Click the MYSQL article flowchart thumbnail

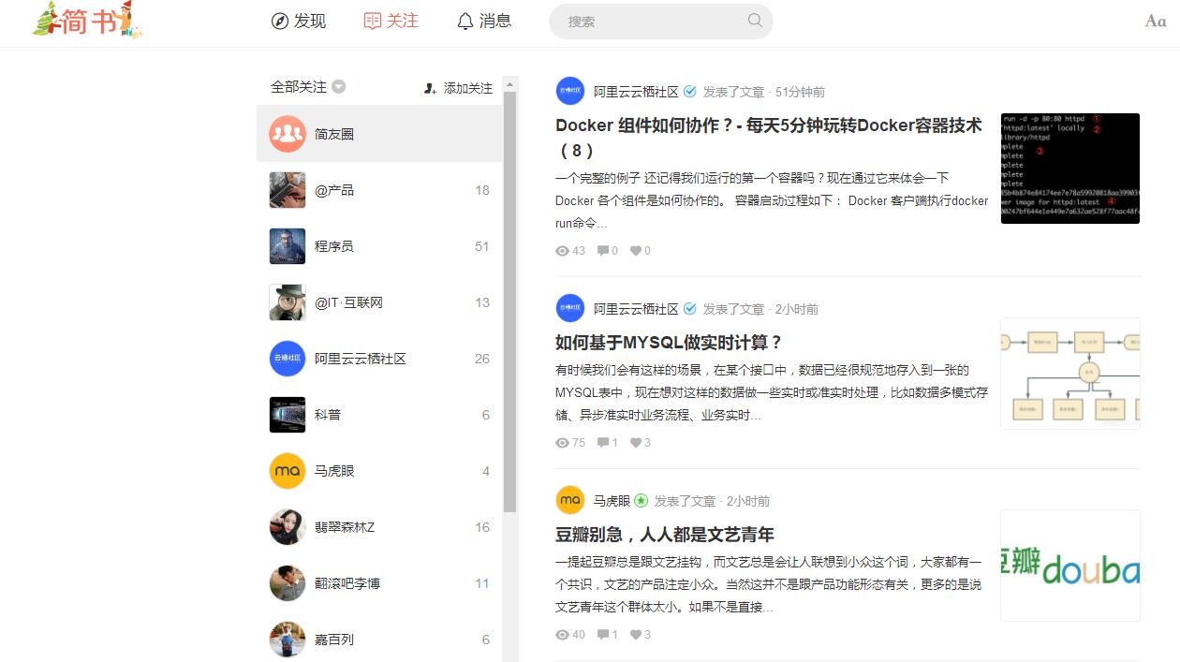1070,374
